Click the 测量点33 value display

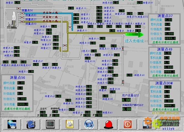(x=103, y=38)
